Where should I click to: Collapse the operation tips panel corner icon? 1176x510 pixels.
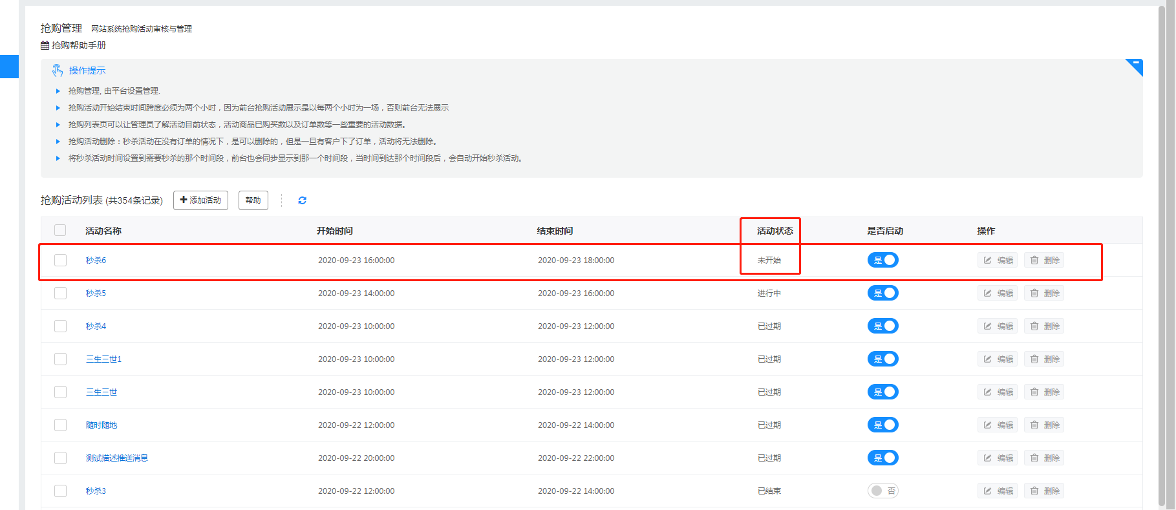[1135, 65]
